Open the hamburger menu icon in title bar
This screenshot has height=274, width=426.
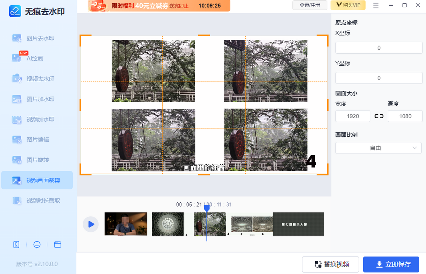(x=376, y=5)
